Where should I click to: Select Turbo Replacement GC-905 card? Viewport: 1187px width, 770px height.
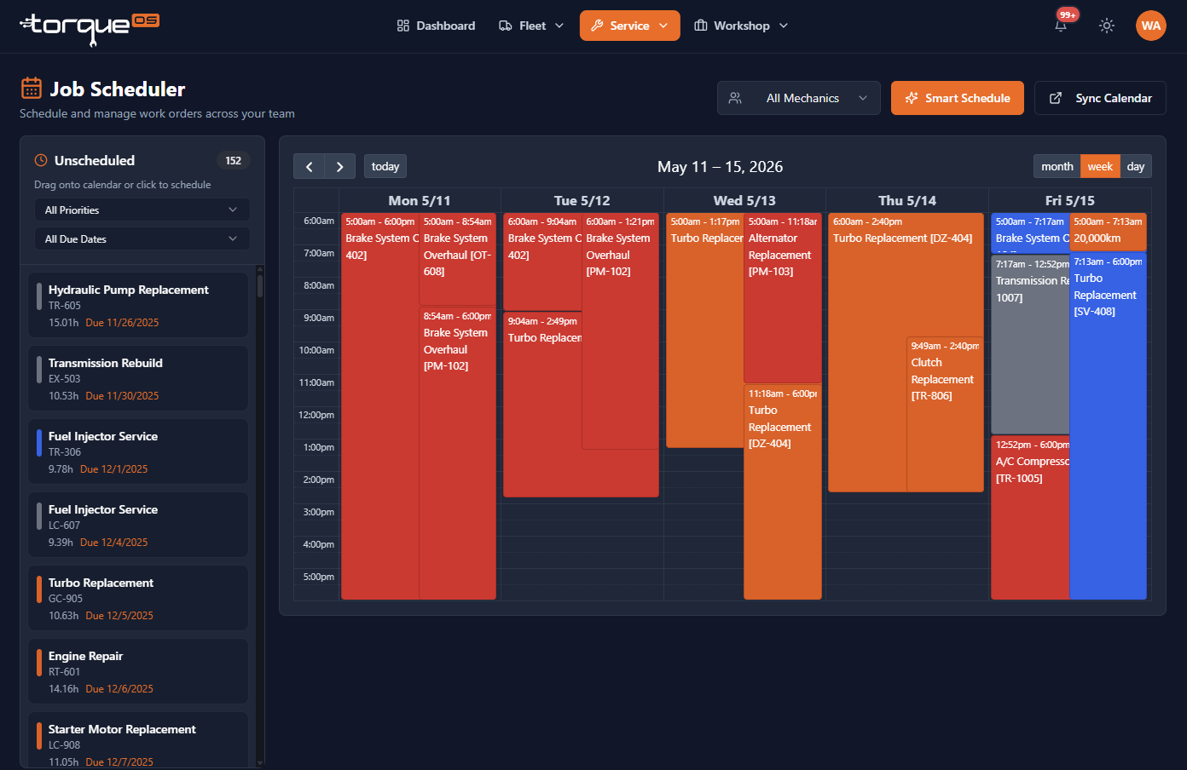(138, 598)
